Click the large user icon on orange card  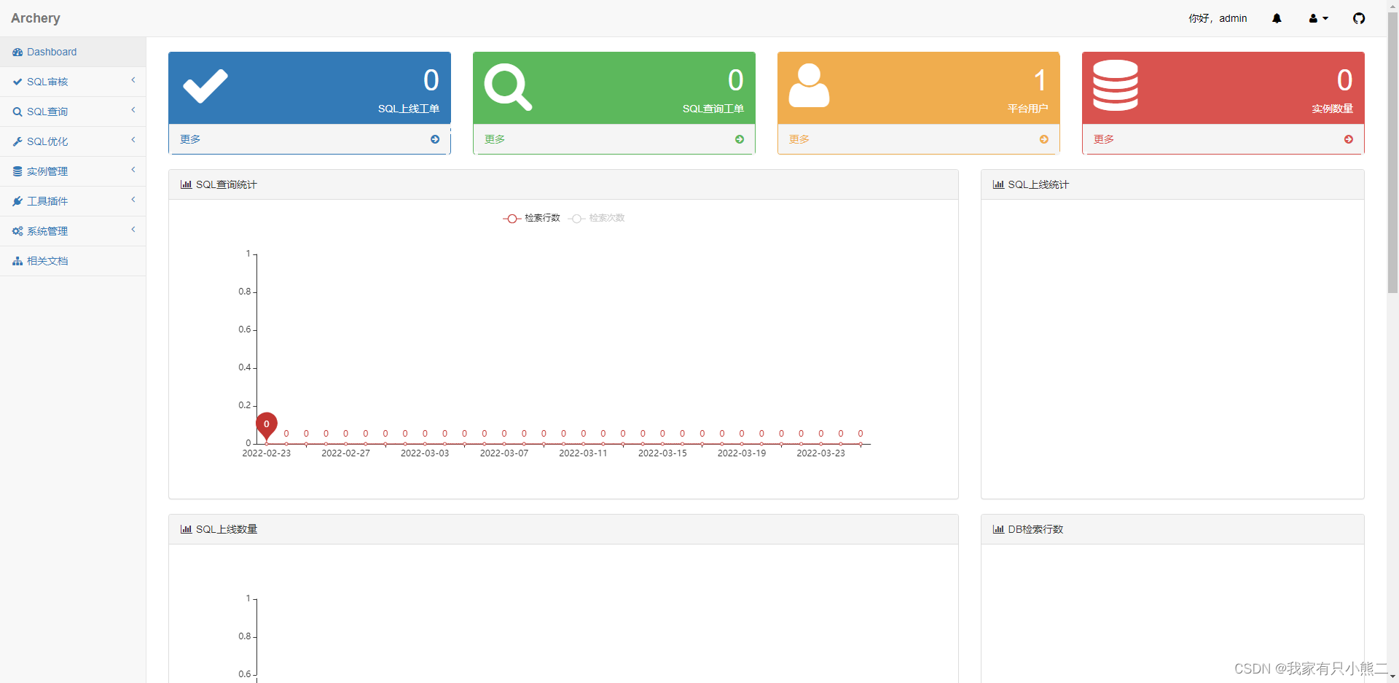(809, 86)
